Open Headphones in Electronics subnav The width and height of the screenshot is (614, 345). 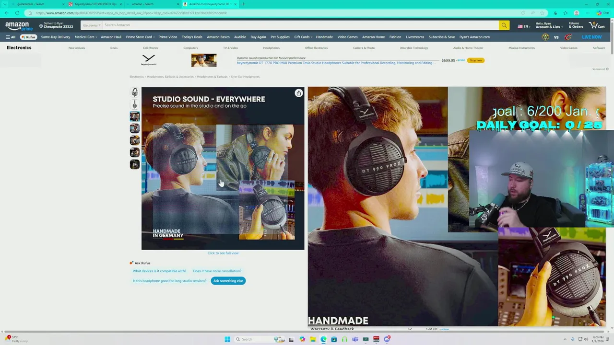click(x=271, y=48)
